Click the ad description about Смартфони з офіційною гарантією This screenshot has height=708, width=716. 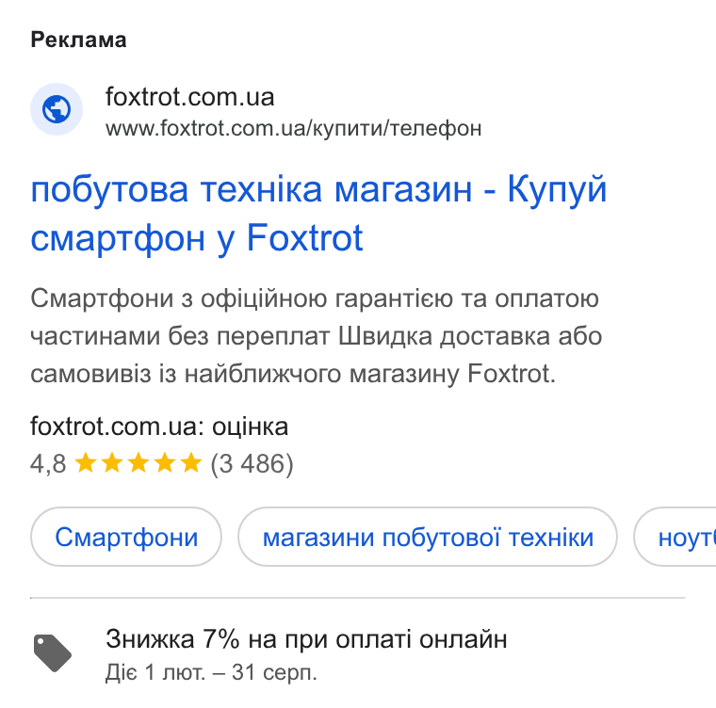point(316,336)
